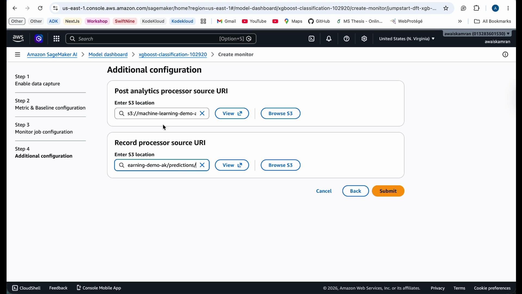Open the WebProtégé bookmark
Image resolution: width=522 pixels, height=294 pixels.
click(x=407, y=22)
